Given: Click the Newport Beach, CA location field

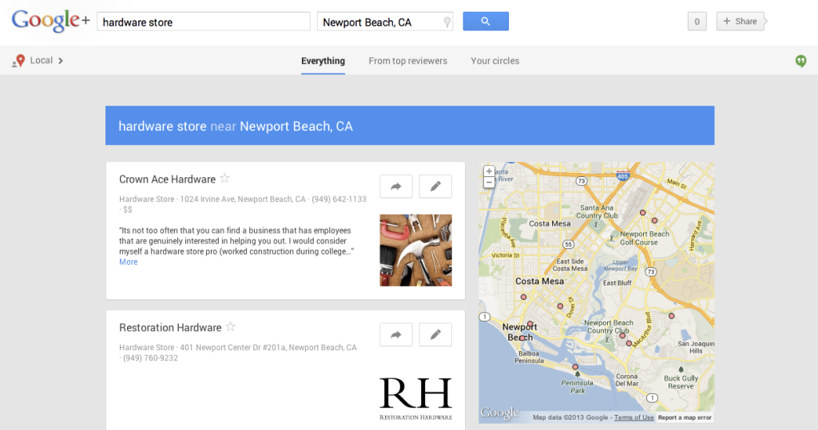Looking at the screenshot, I should tap(385, 22).
